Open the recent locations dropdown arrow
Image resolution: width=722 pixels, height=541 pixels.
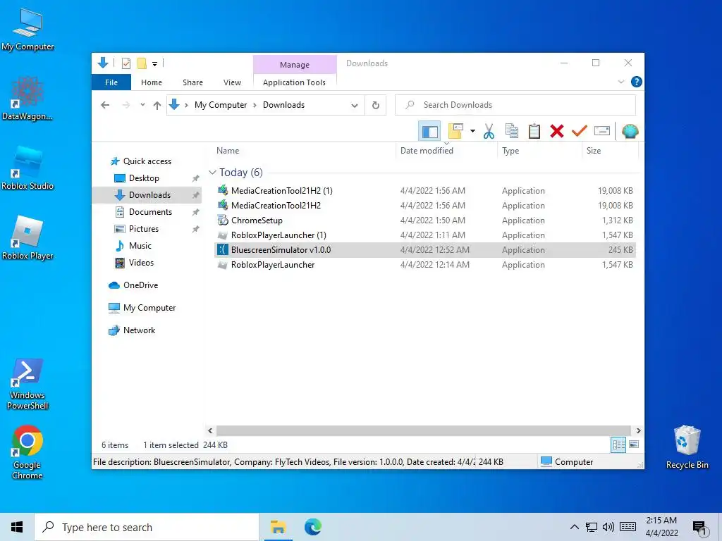tap(142, 105)
